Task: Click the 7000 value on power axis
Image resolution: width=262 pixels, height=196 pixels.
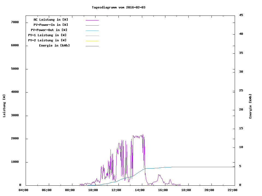Action: pyautogui.click(x=15, y=22)
